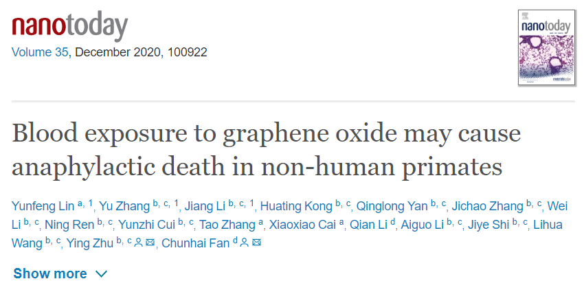Click the nanotoday journal logo
This screenshot has width=584, height=290.
(x=69, y=27)
